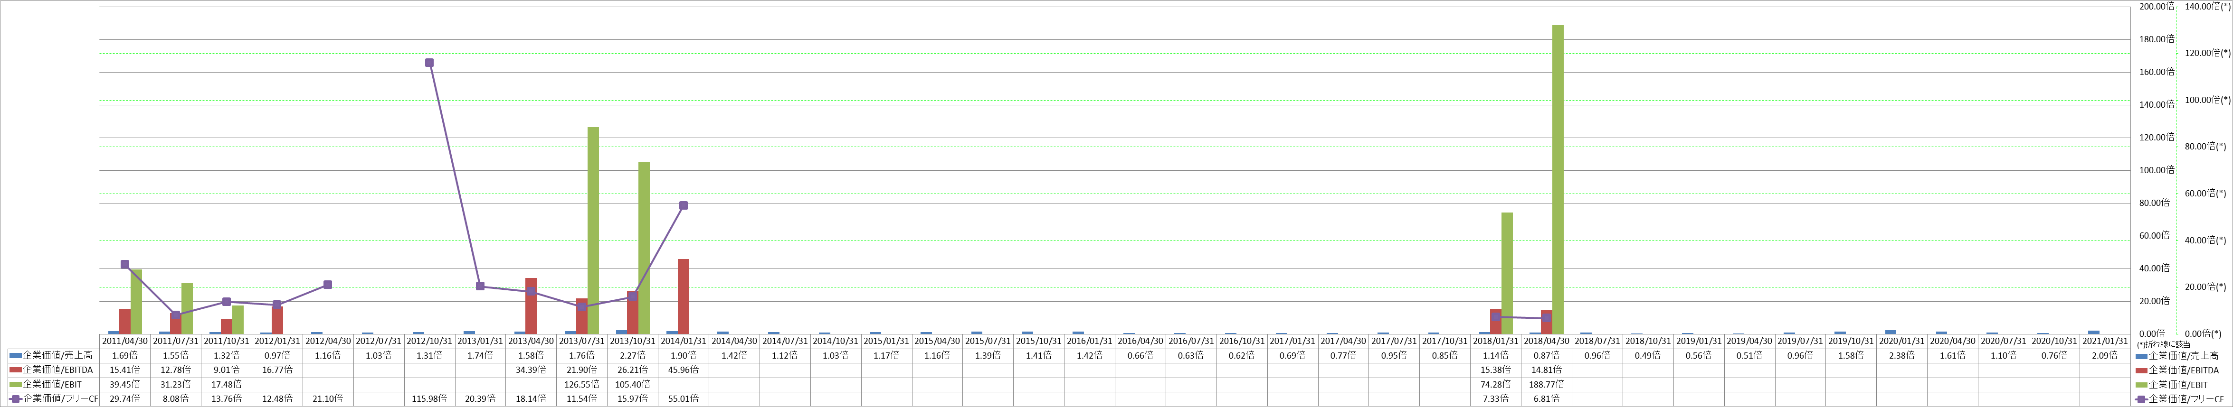Select the 21.10倍 フリーCF cell

[328, 399]
